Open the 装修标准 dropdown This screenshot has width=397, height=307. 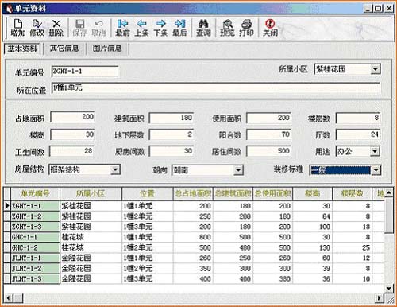[376, 170]
